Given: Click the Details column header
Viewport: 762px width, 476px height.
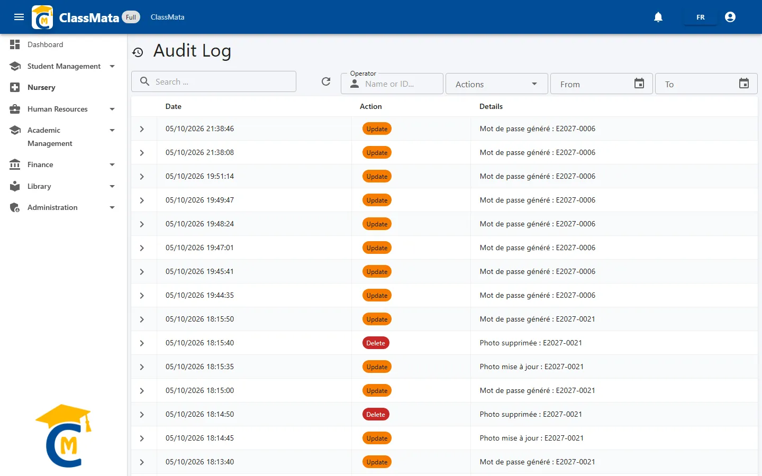Looking at the screenshot, I should click(x=491, y=106).
